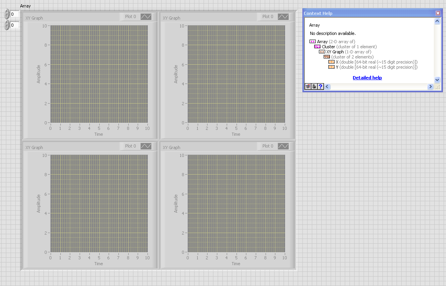This screenshot has height=286, width=446.
Task: Open More Help question mark button
Action: coord(320,87)
